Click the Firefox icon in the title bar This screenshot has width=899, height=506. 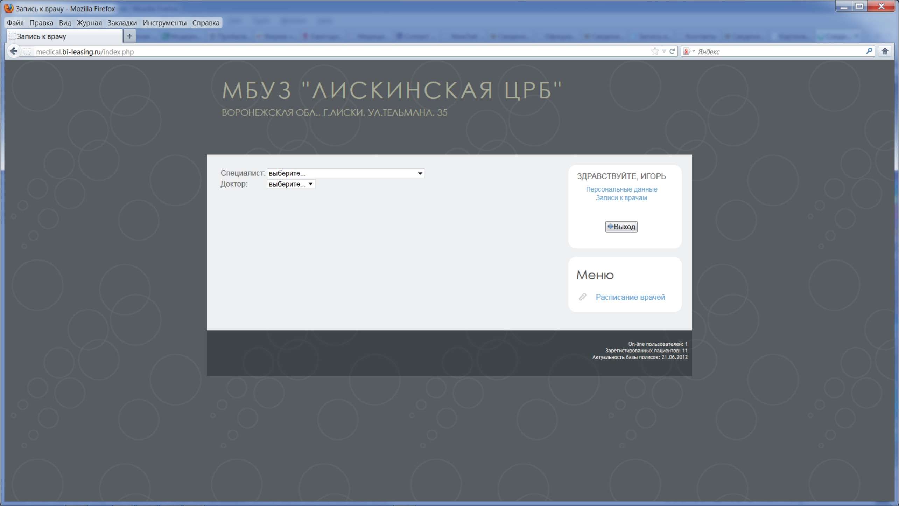(9, 8)
